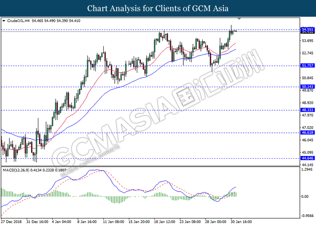The height and width of the screenshot is (226, 316).
Task: Click the 0.00 MACD scale value
Action: click(305, 197)
